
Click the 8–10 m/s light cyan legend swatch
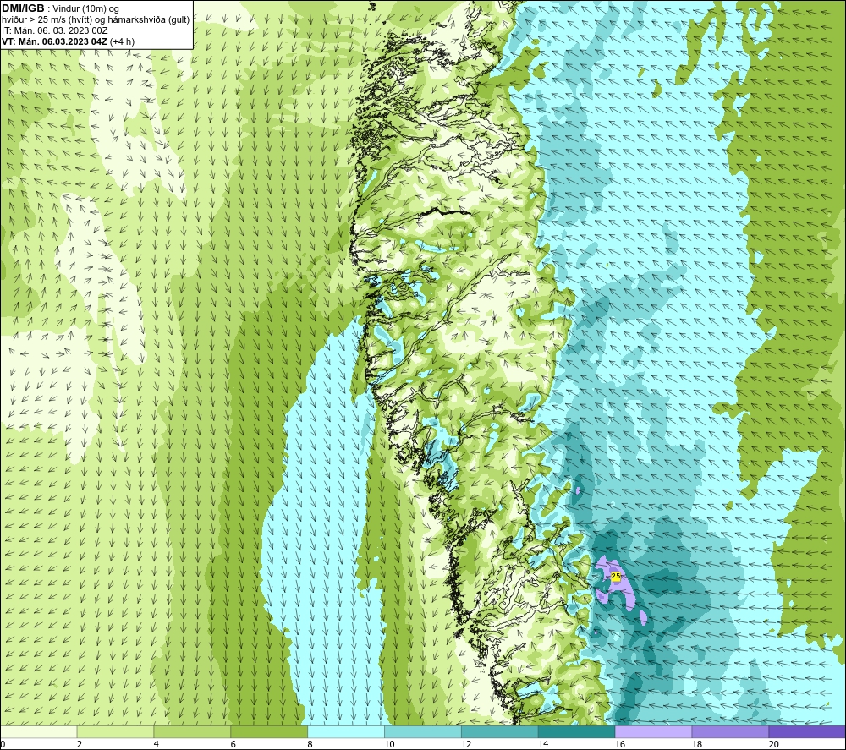(x=346, y=731)
